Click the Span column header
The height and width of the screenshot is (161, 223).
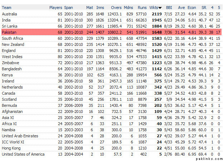tap(68, 7)
